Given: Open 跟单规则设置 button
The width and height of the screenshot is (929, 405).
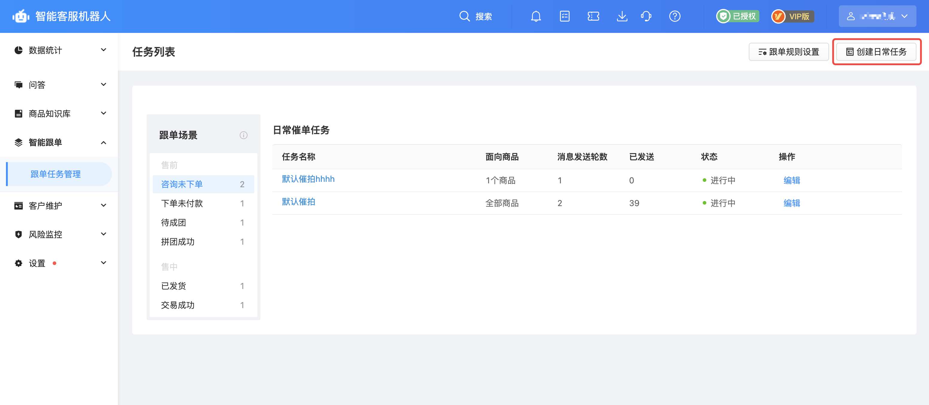Looking at the screenshot, I should click(788, 52).
